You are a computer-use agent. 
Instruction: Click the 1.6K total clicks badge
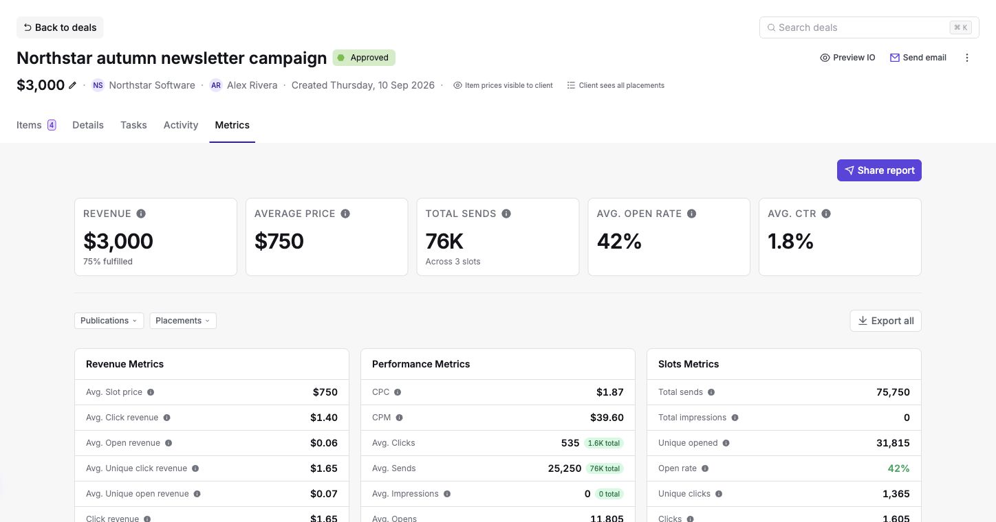point(604,443)
